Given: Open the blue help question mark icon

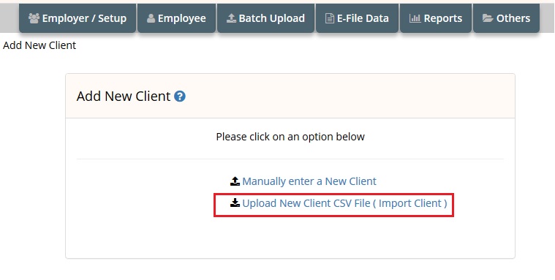Looking at the screenshot, I should coord(180,97).
